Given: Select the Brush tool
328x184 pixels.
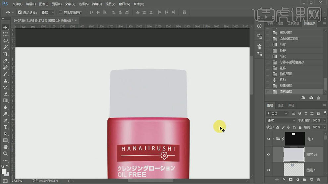Looking at the screenshot, I should pyautogui.click(x=5, y=74).
